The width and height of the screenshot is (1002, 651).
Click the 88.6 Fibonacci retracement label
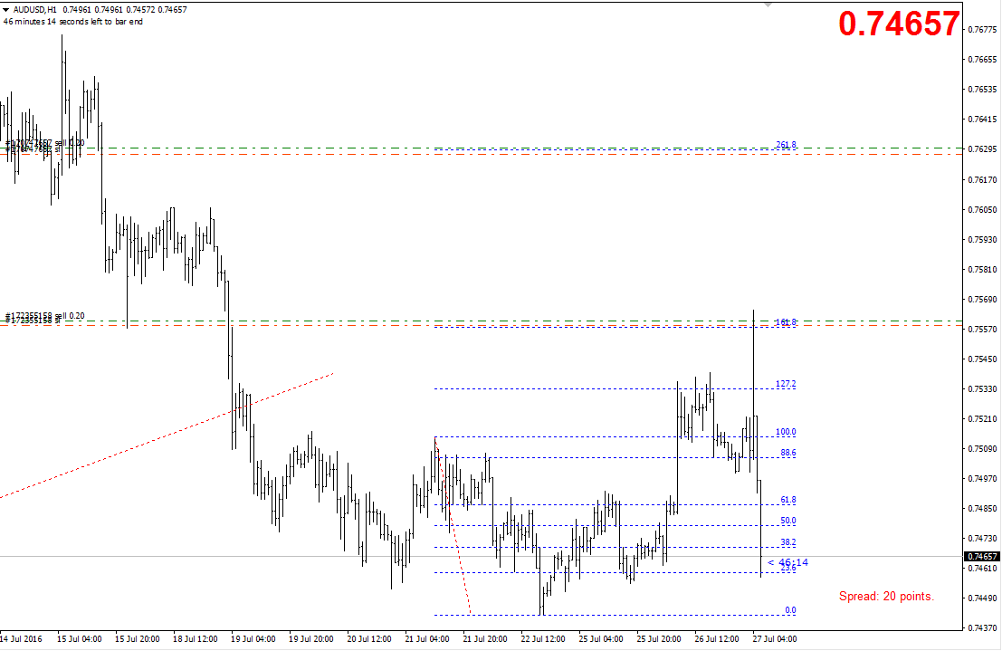click(787, 453)
